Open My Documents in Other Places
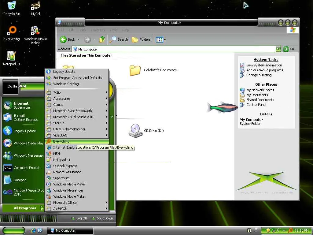 click(x=257, y=95)
